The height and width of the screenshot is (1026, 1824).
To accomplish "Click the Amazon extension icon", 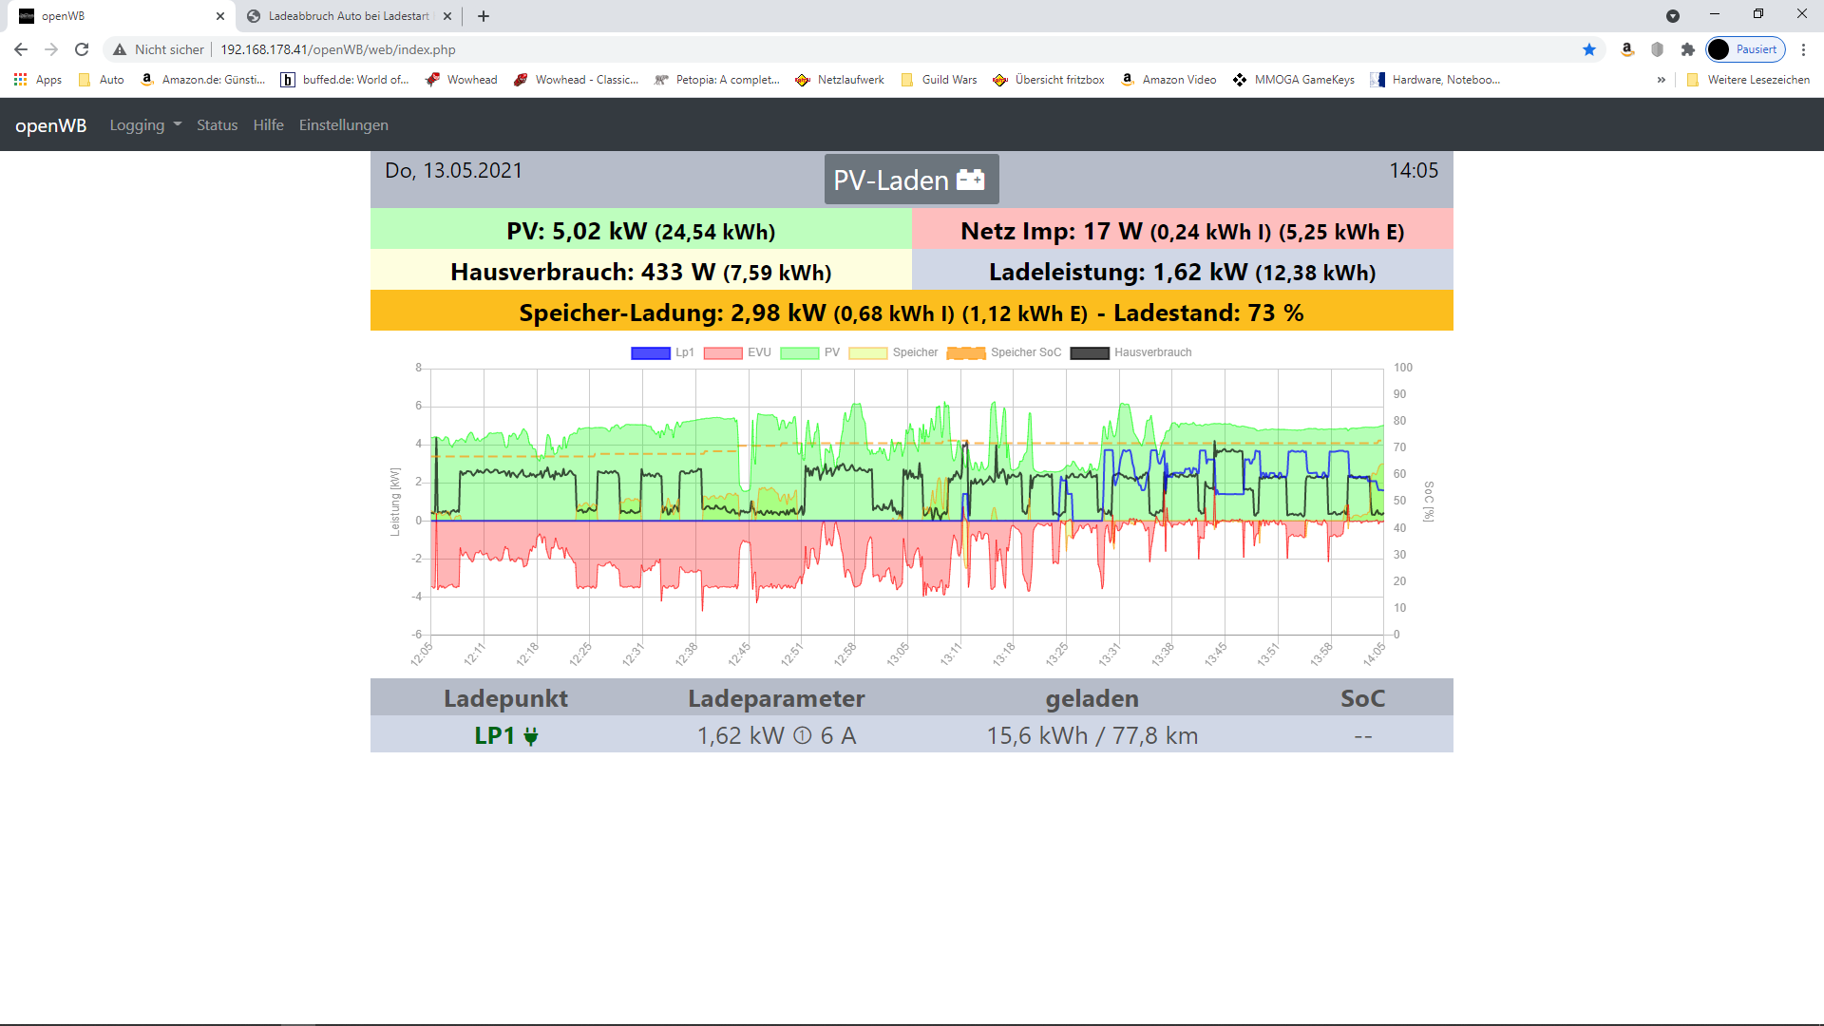I will click(1627, 49).
